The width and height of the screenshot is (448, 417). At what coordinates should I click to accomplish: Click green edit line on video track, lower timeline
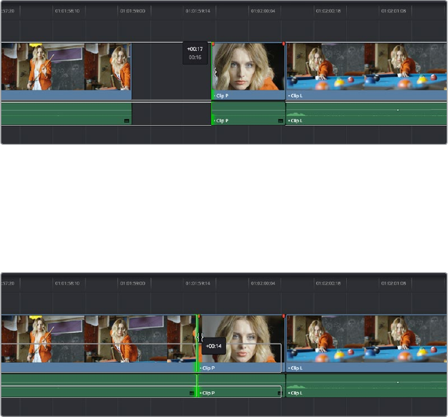tap(197, 343)
